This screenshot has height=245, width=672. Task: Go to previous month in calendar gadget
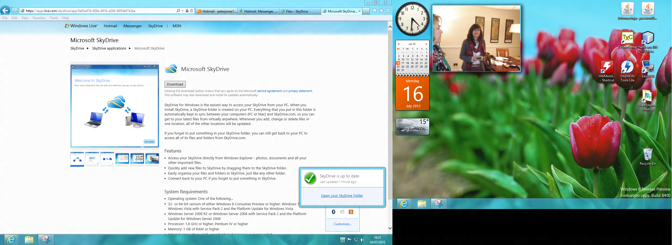(398, 44)
